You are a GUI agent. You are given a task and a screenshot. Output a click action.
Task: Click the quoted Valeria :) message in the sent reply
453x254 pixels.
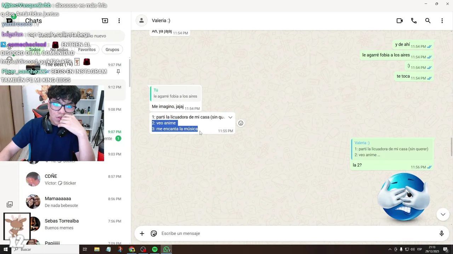[x=392, y=149]
